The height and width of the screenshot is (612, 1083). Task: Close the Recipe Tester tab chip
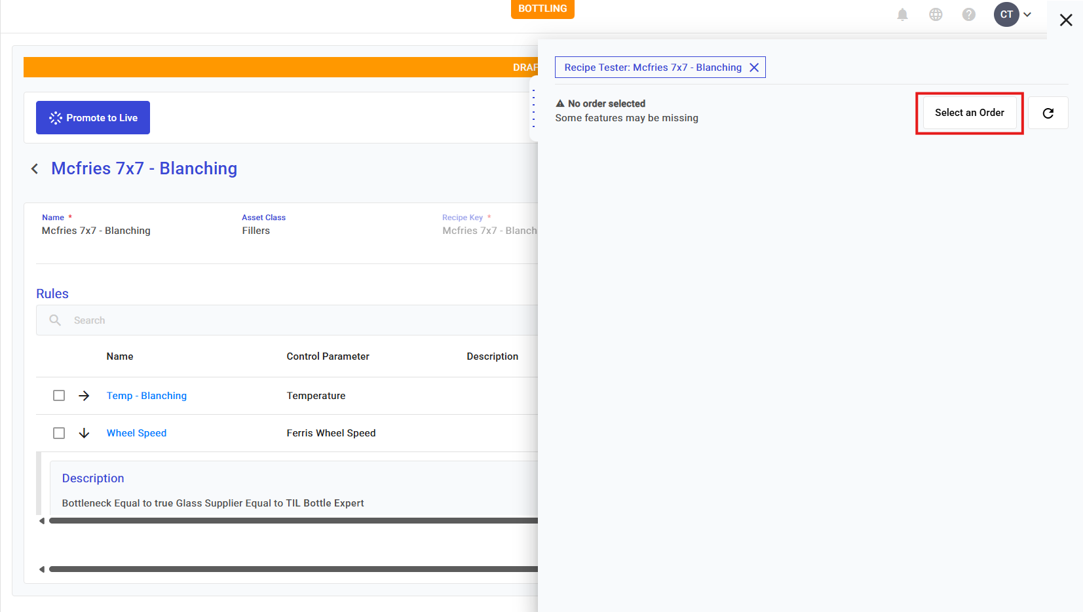(754, 67)
